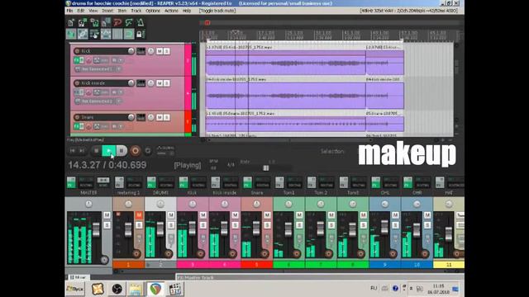Open the Global automation override dropdown
The width and height of the screenshot is (529, 297).
[165, 150]
